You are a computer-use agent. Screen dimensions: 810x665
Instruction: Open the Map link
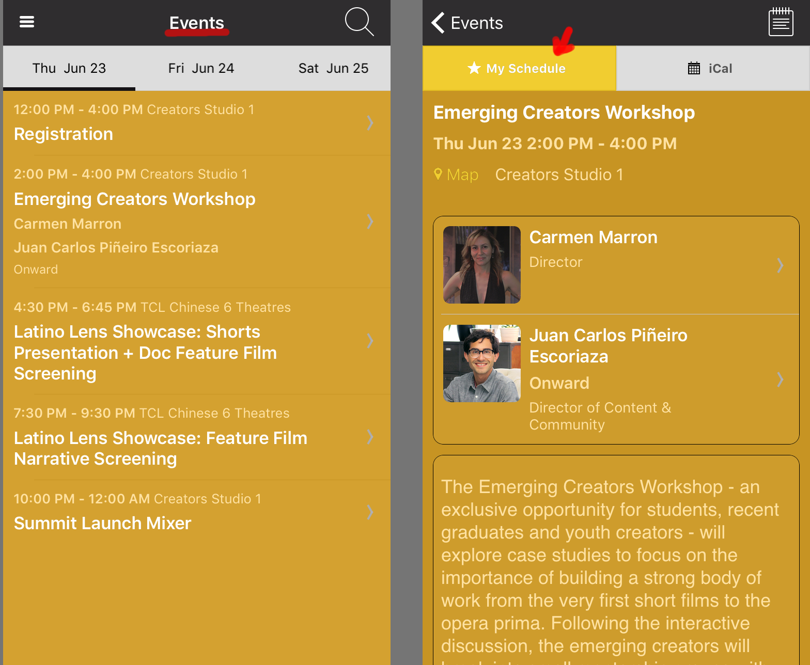point(462,175)
